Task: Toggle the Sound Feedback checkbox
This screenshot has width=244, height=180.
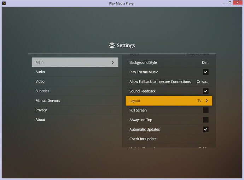Action: pos(205,91)
